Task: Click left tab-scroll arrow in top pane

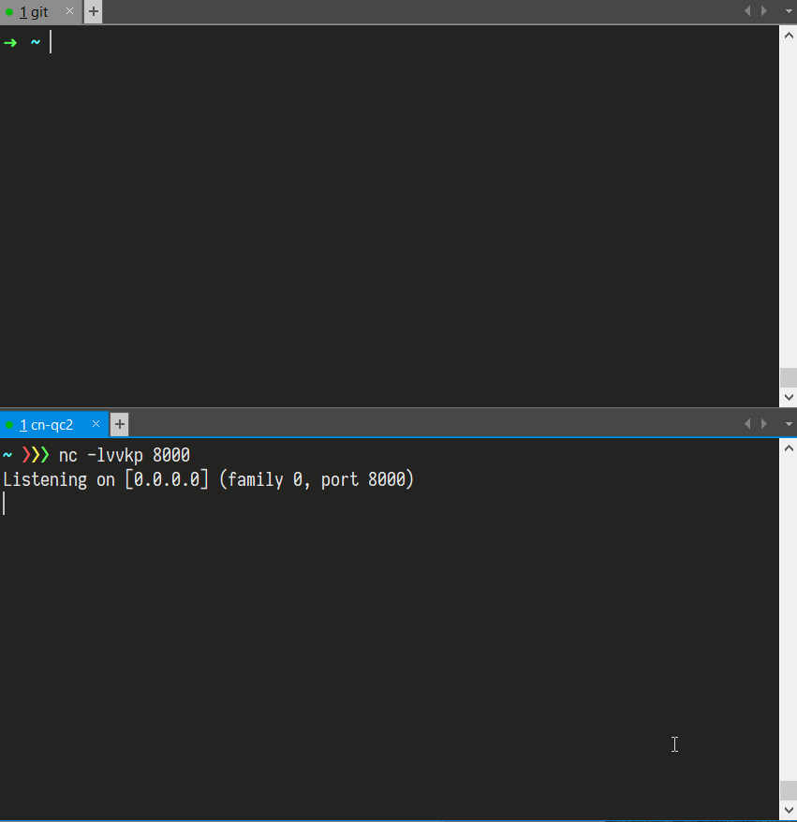Action: [747, 11]
